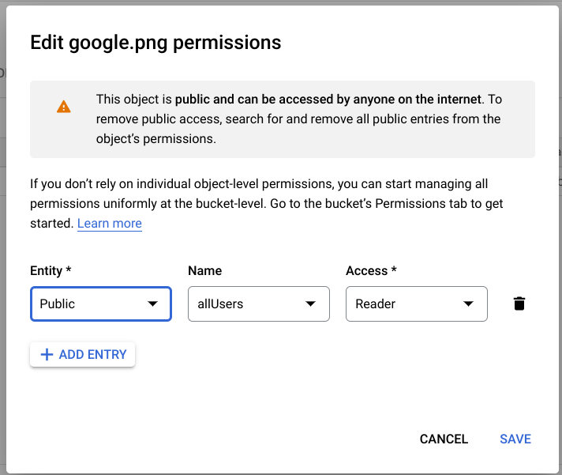Click the 'Name' column label
Viewport: 562px width, 475px height.
pyautogui.click(x=204, y=271)
